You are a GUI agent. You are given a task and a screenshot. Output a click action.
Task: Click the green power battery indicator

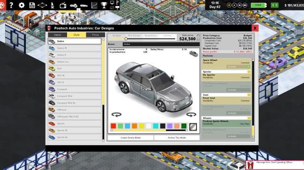pyautogui.click(x=259, y=5)
